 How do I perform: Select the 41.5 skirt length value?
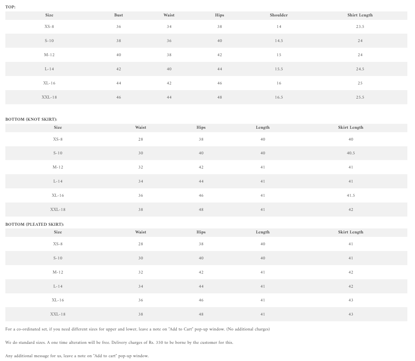tap(350, 196)
